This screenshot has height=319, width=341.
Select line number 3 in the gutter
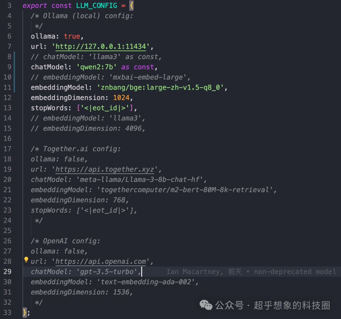coord(9,6)
